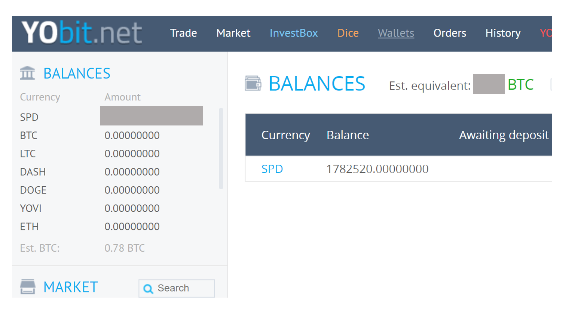Click the Currency column header in main table
Screen dimensions: 581x326
point(285,135)
